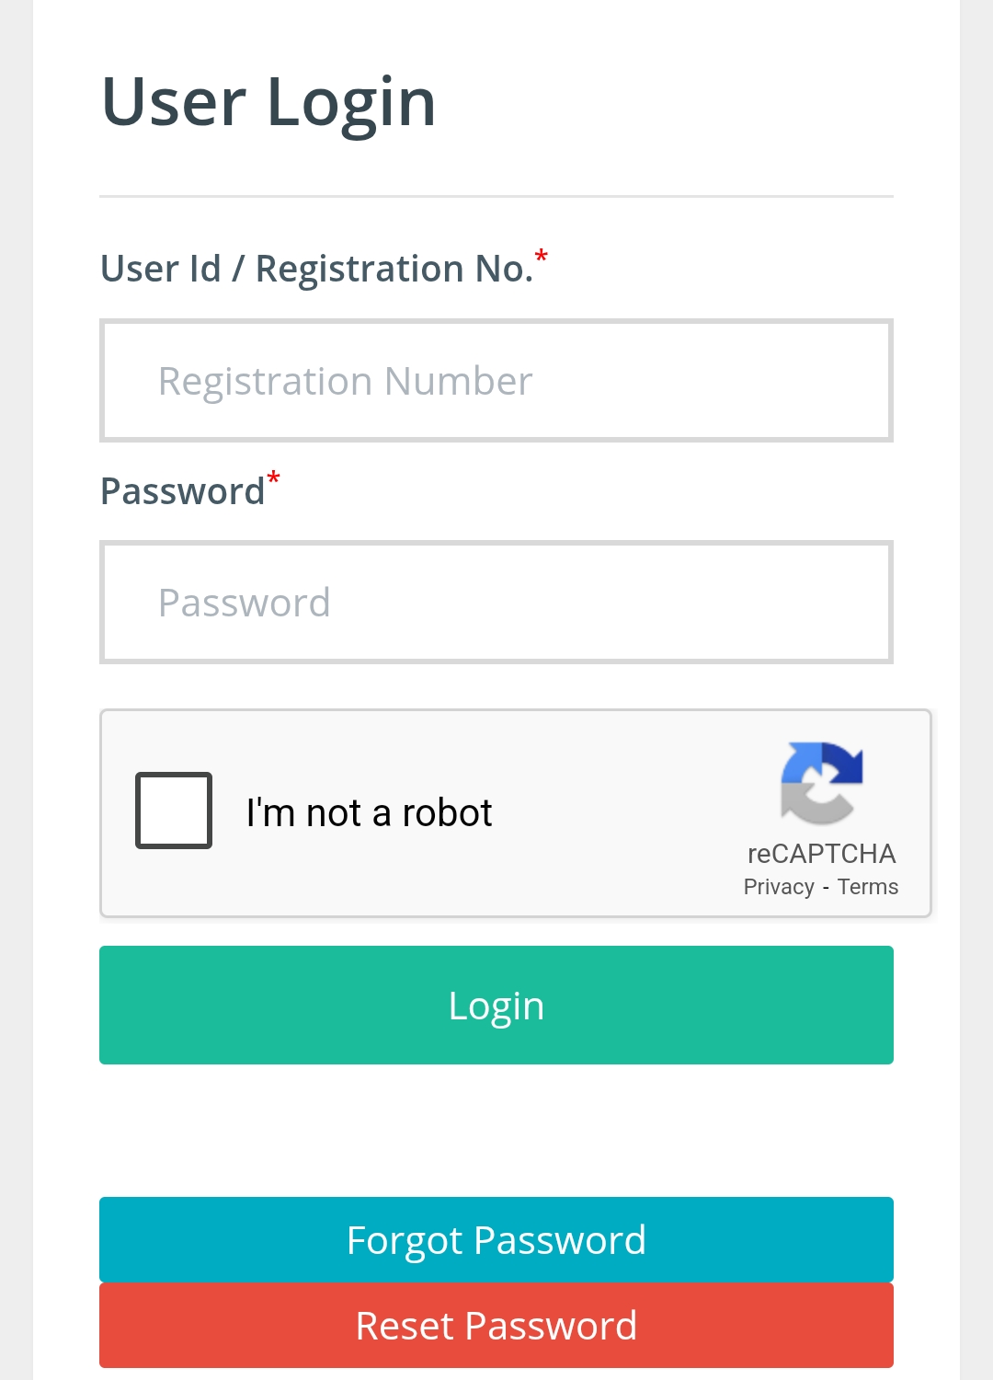The width and height of the screenshot is (993, 1380).
Task: Select the User Id / Registration No. label
Action: pyautogui.click(x=317, y=269)
